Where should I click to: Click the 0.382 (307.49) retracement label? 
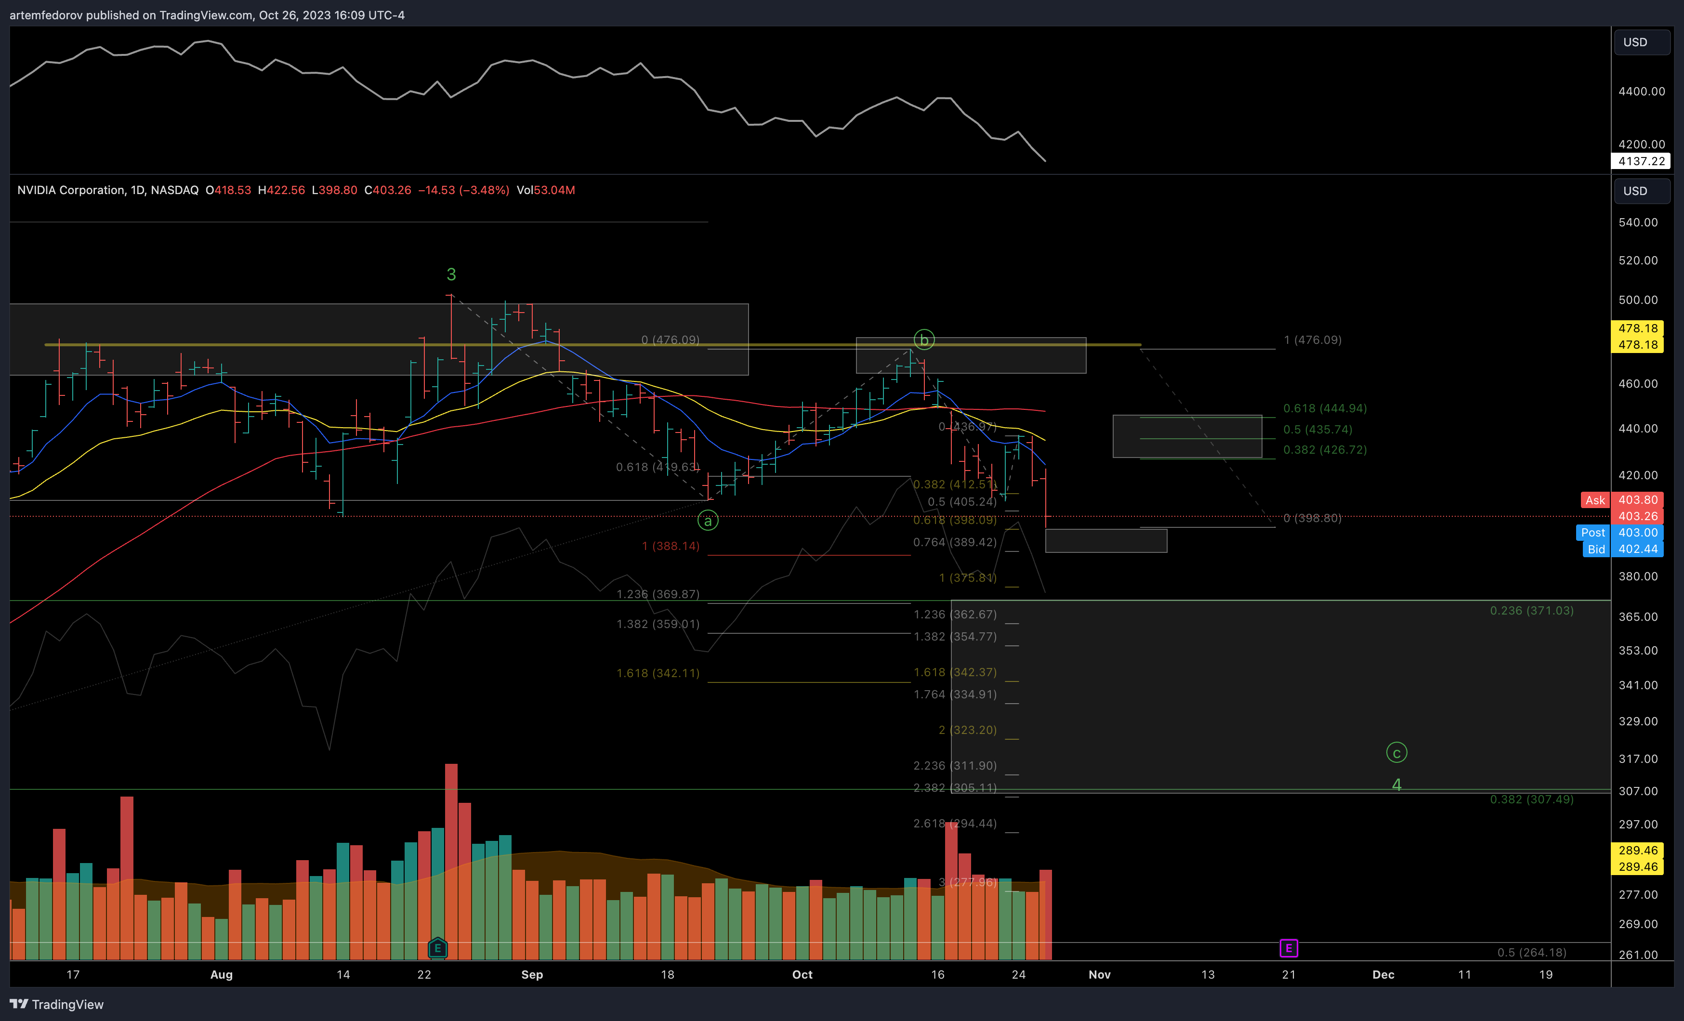coord(1532,799)
